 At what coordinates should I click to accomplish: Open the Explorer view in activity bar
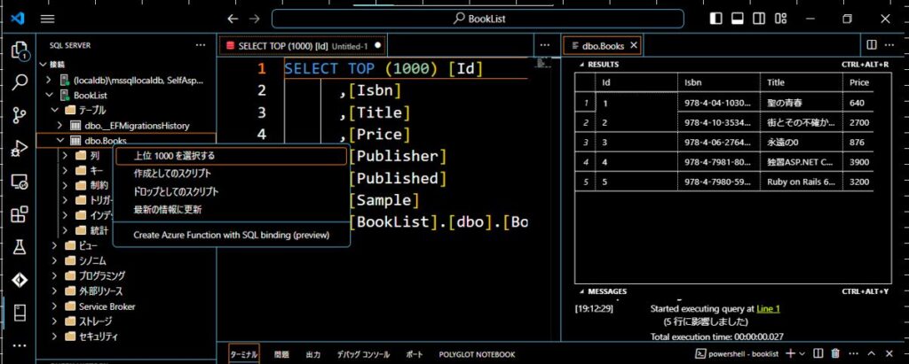[19, 50]
